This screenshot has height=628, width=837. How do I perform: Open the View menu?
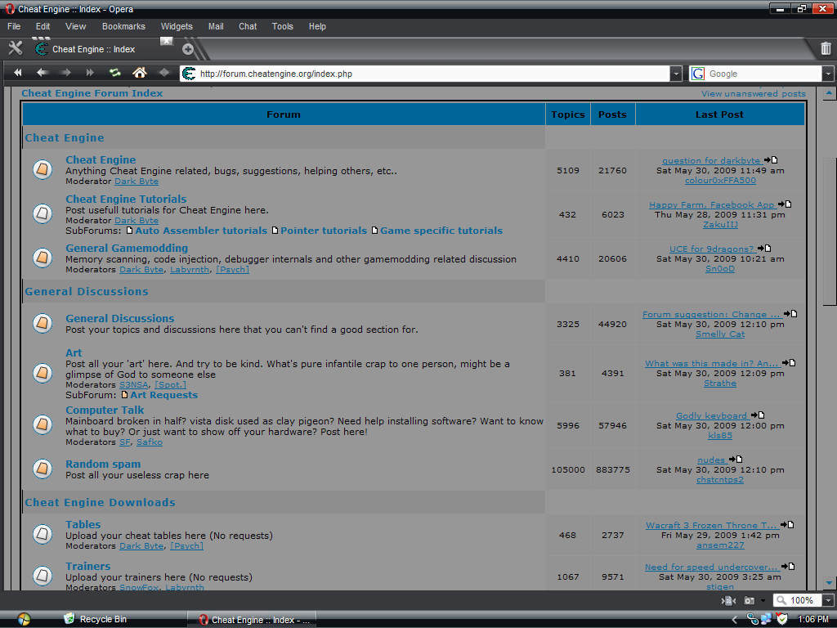click(x=76, y=26)
